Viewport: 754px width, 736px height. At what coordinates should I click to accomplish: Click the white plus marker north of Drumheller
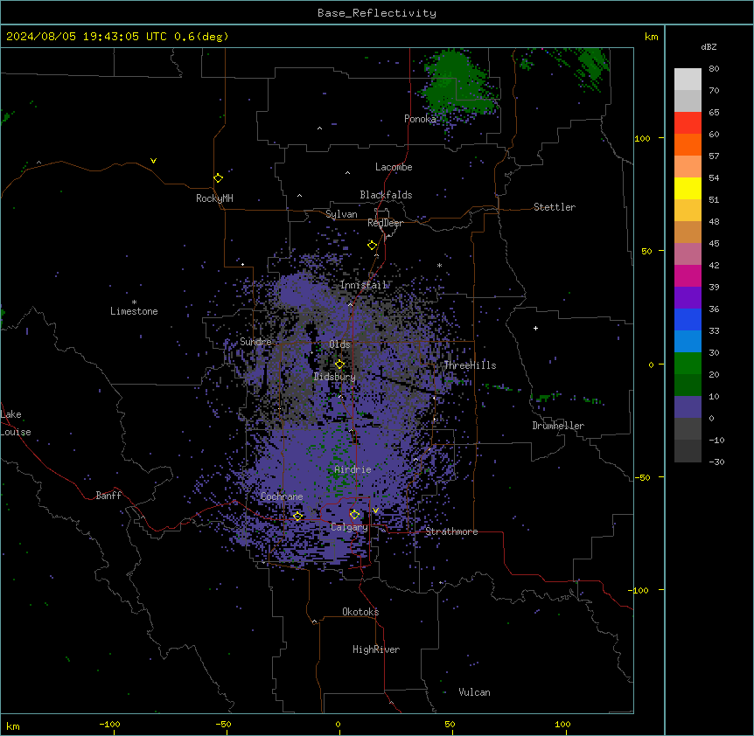[x=535, y=328]
